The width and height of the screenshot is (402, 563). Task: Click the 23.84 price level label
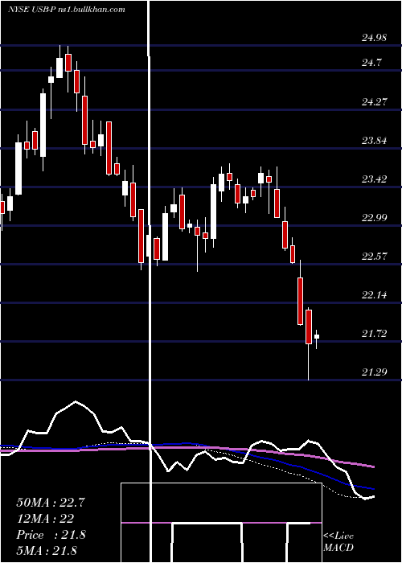tap(375, 141)
